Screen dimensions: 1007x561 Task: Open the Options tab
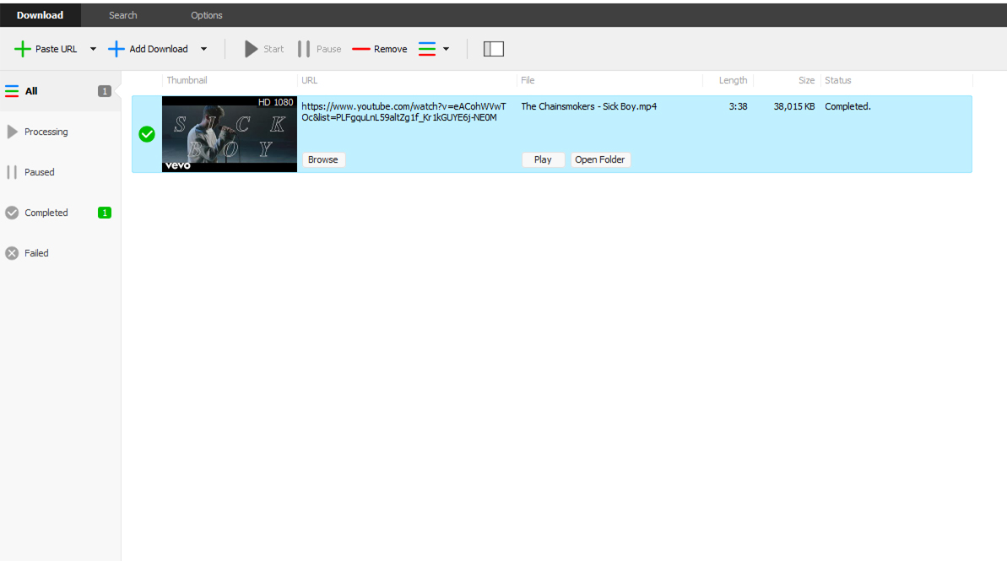click(x=206, y=15)
